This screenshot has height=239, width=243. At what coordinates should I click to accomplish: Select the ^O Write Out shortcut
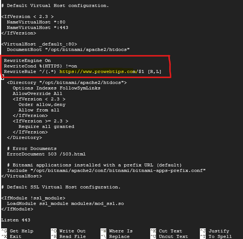(68, 231)
